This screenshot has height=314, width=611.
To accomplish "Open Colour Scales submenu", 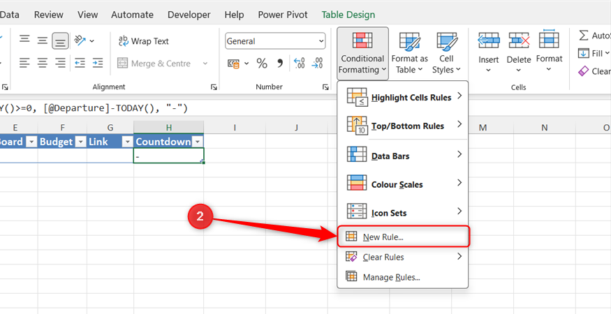I will 402,184.
